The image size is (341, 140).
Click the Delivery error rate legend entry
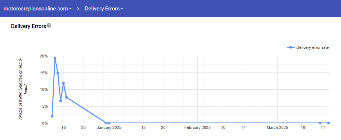[308, 47]
